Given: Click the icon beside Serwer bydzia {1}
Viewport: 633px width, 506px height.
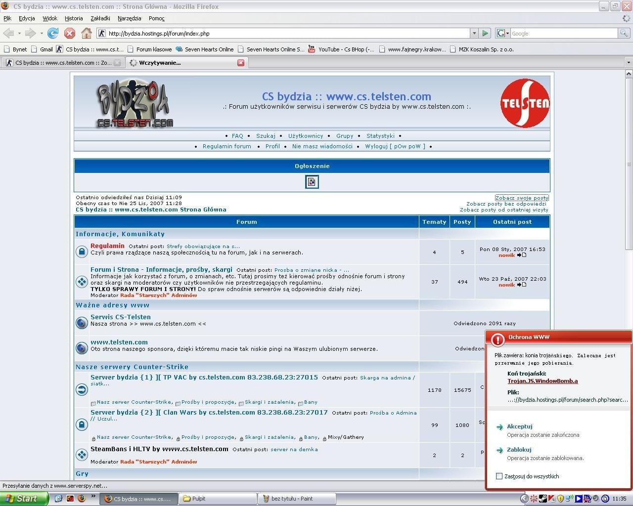Looking at the screenshot, I should coord(82,389).
